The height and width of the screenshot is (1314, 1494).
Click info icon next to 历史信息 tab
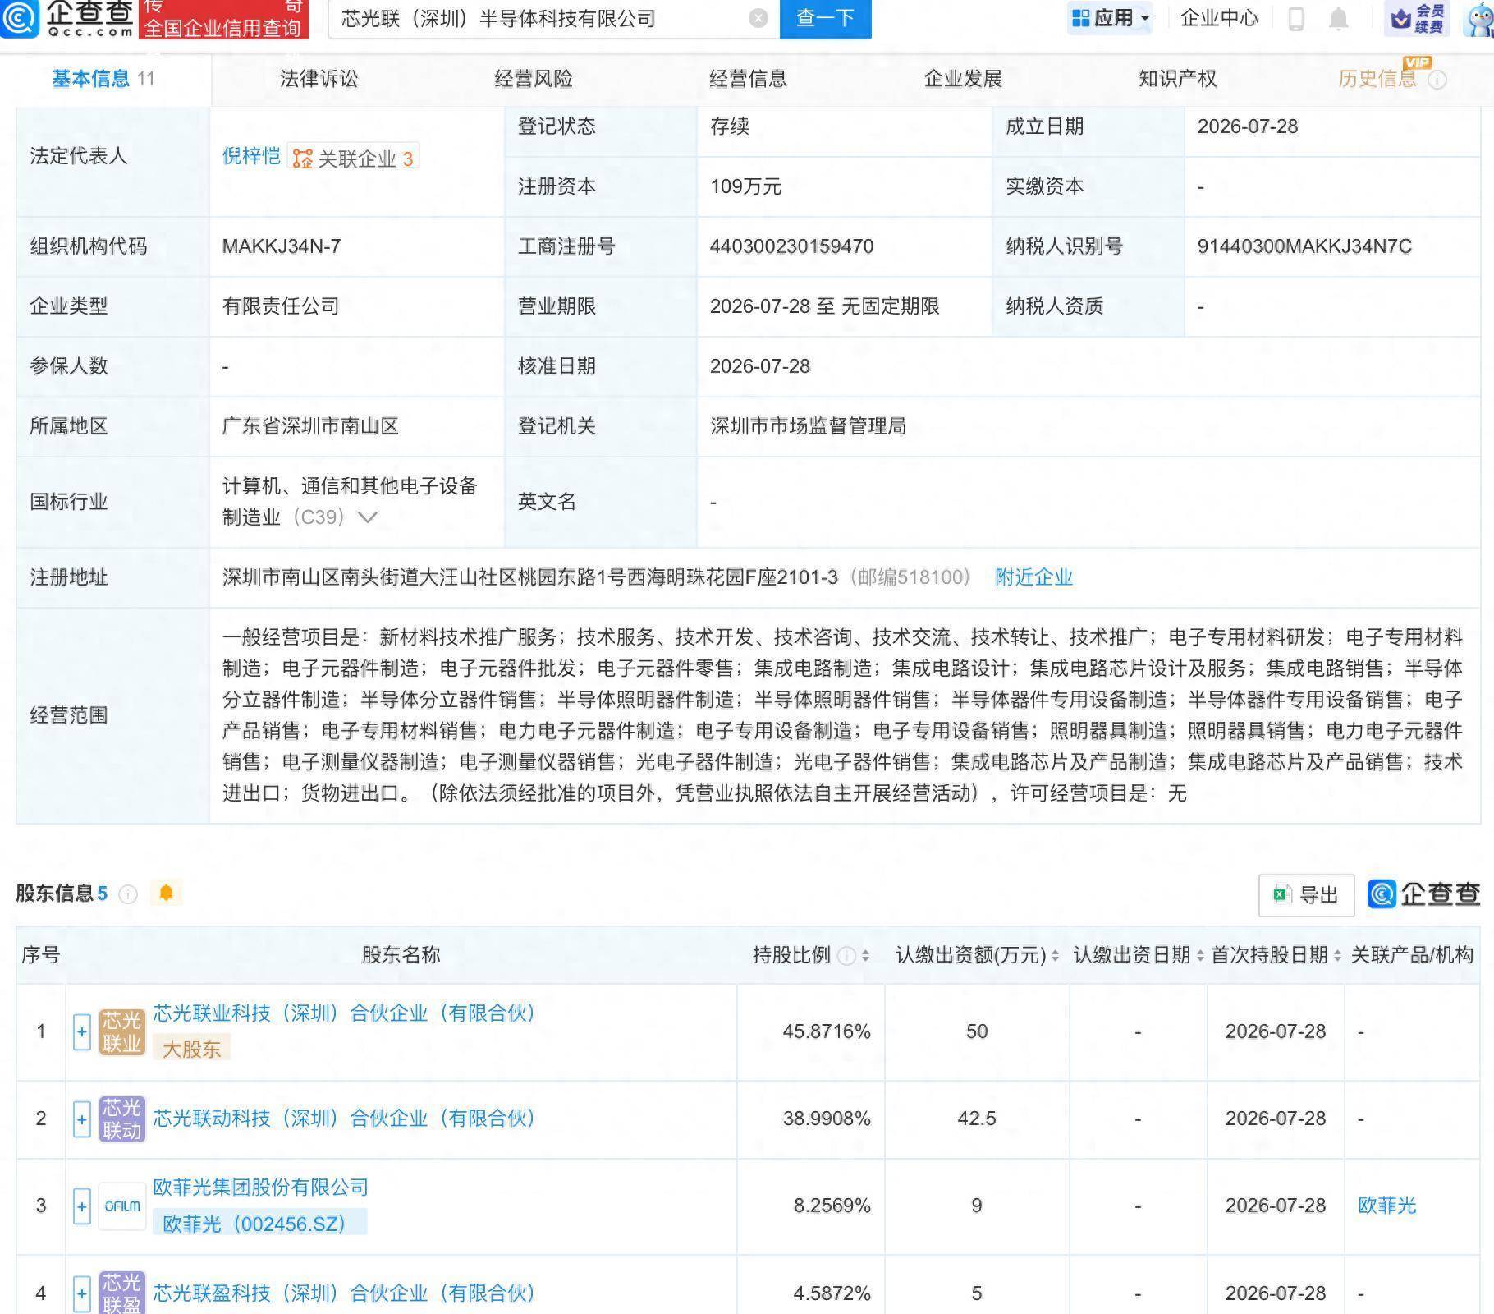click(x=1437, y=80)
